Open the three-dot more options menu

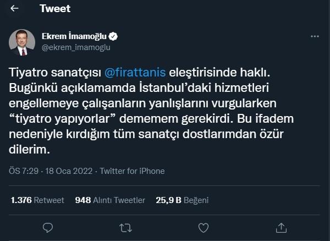tap(315, 37)
